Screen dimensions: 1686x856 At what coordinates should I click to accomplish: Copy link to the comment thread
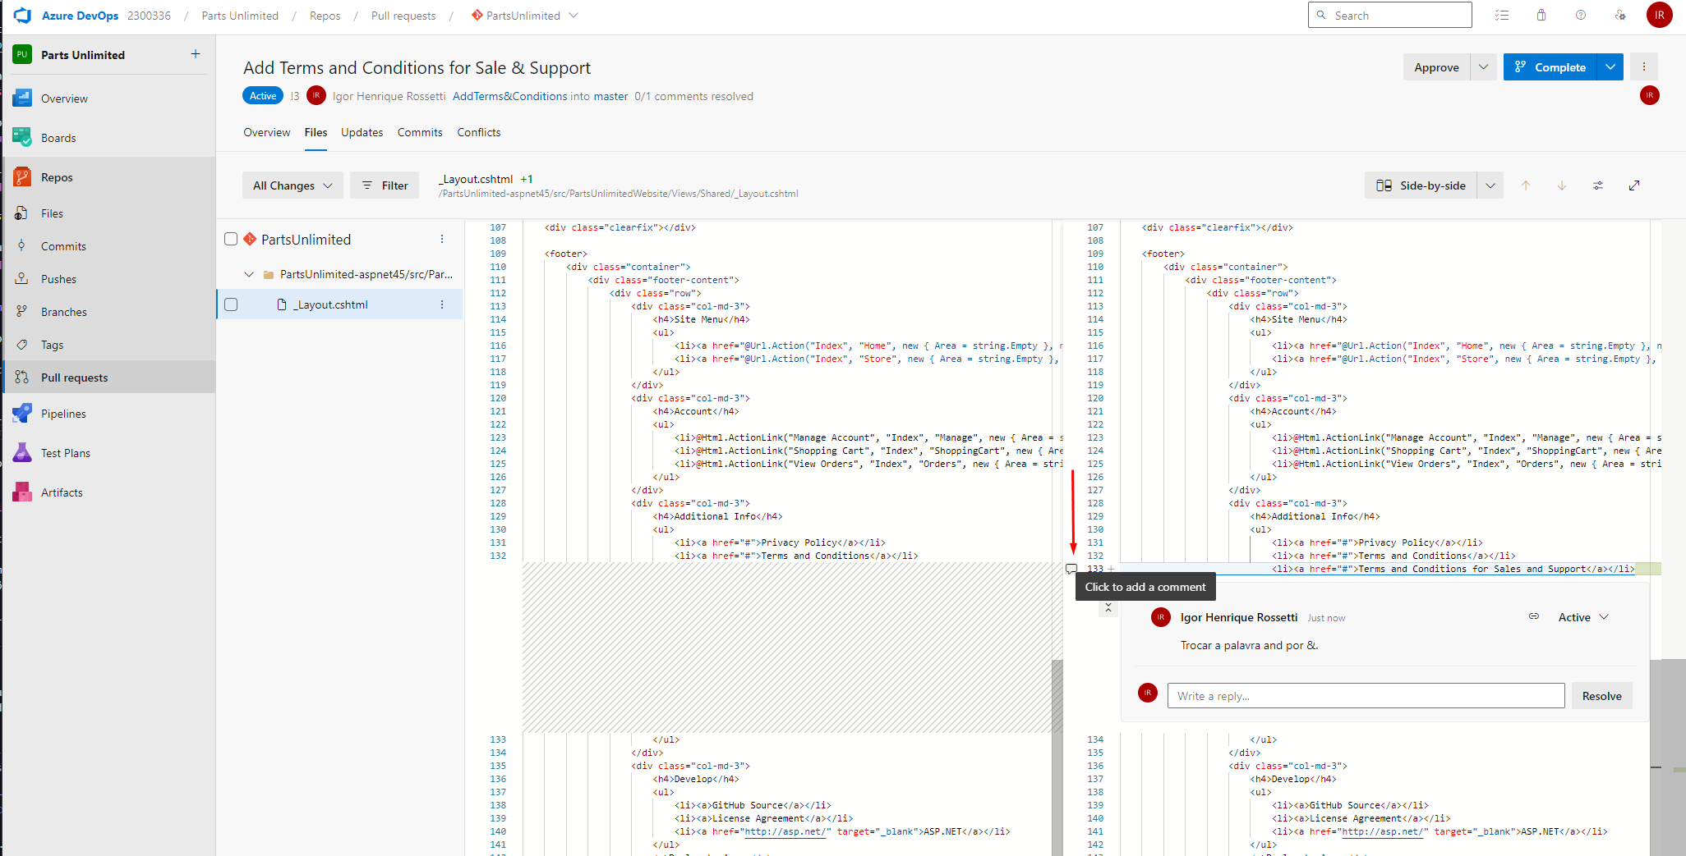(1533, 616)
